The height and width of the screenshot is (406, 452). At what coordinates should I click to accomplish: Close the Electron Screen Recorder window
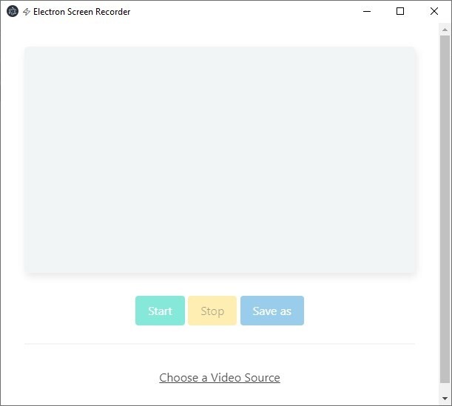pos(434,12)
